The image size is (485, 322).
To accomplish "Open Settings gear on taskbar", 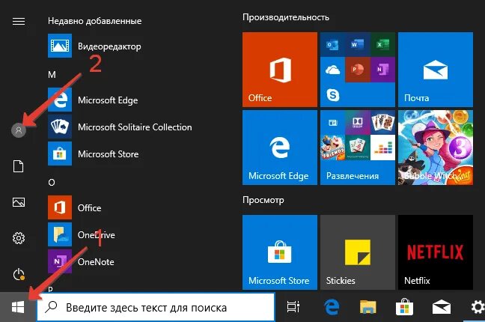I will 478,308.
